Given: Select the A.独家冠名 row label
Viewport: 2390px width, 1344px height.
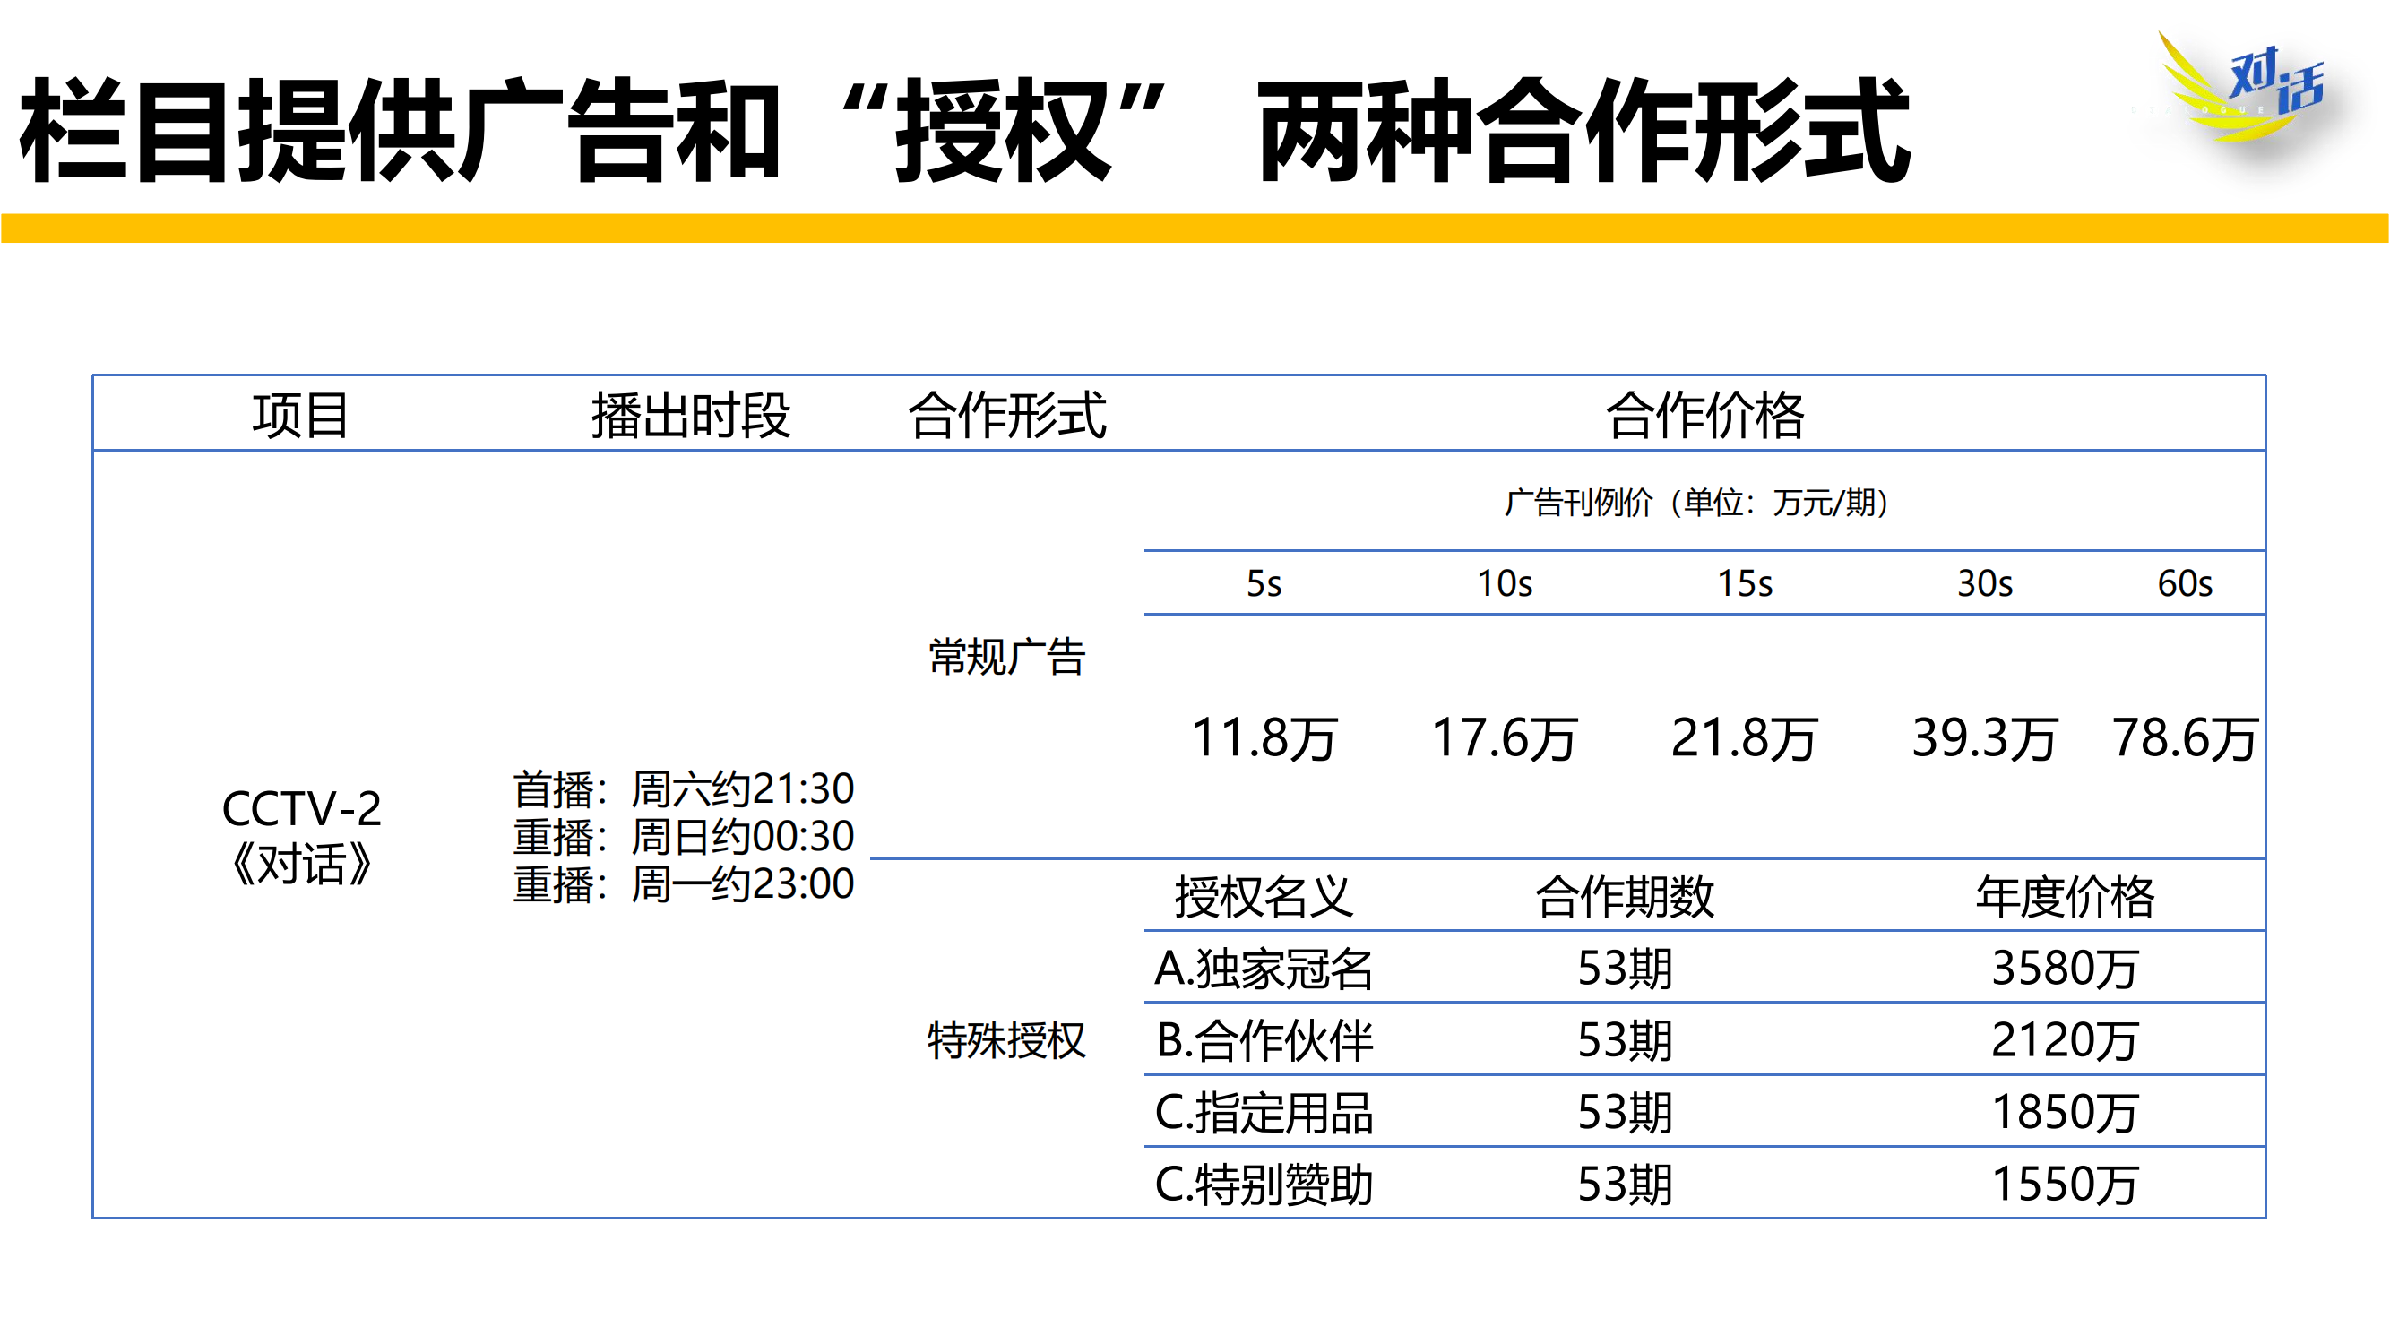Looking at the screenshot, I should tap(1264, 969).
